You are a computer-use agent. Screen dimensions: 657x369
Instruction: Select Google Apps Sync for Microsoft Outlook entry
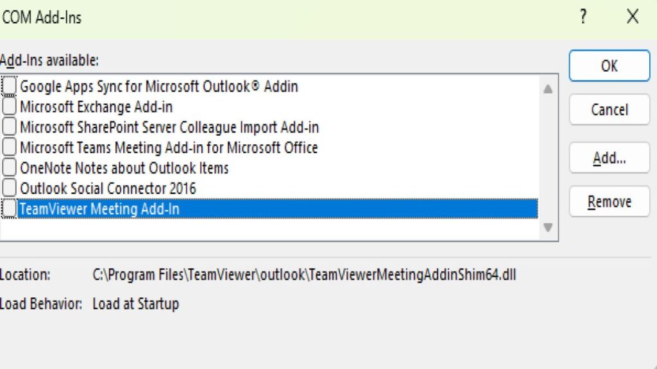coord(159,86)
